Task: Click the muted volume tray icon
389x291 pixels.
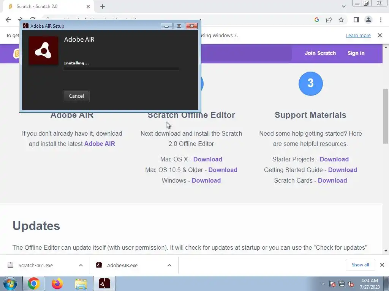Action: pyautogui.click(x=351, y=284)
